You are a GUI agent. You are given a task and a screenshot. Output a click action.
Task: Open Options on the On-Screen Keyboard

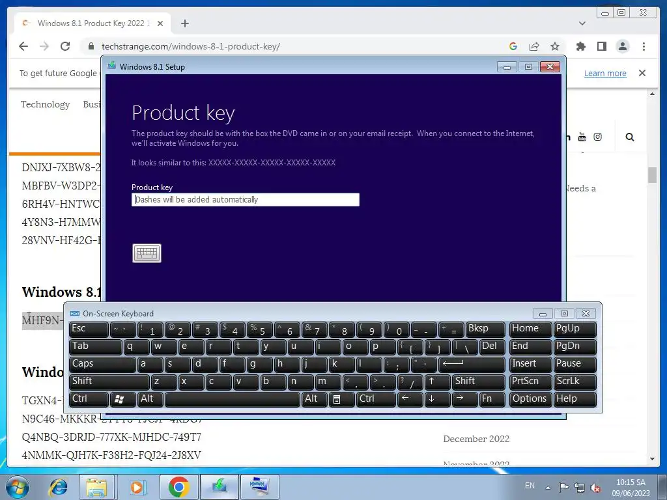tap(530, 399)
